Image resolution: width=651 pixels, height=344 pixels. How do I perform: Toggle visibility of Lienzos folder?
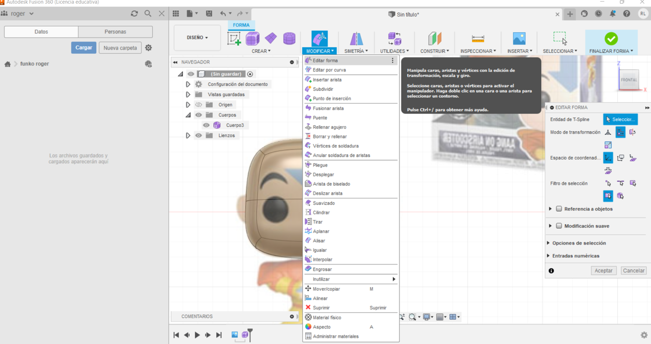click(x=198, y=135)
